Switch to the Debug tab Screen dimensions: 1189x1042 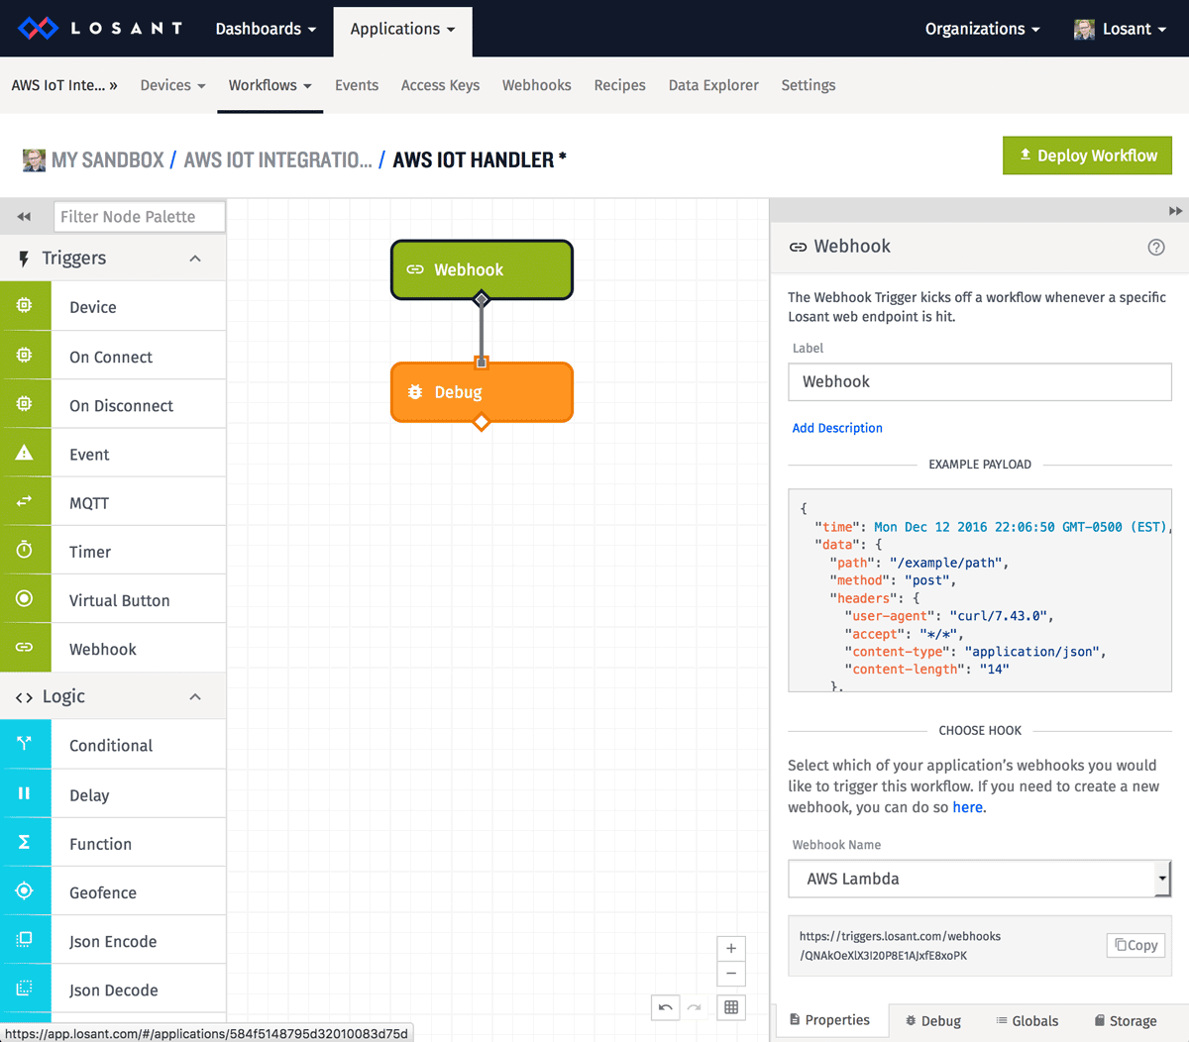(932, 1020)
